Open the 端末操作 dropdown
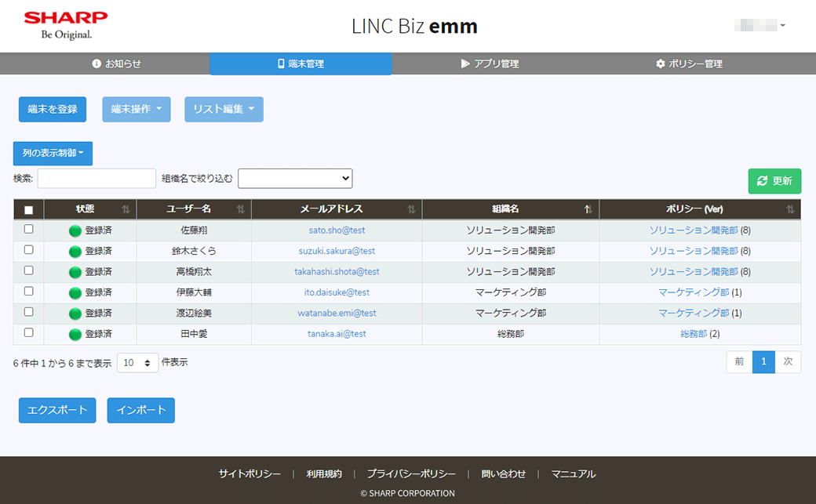This screenshot has height=504, width=816. (x=137, y=109)
